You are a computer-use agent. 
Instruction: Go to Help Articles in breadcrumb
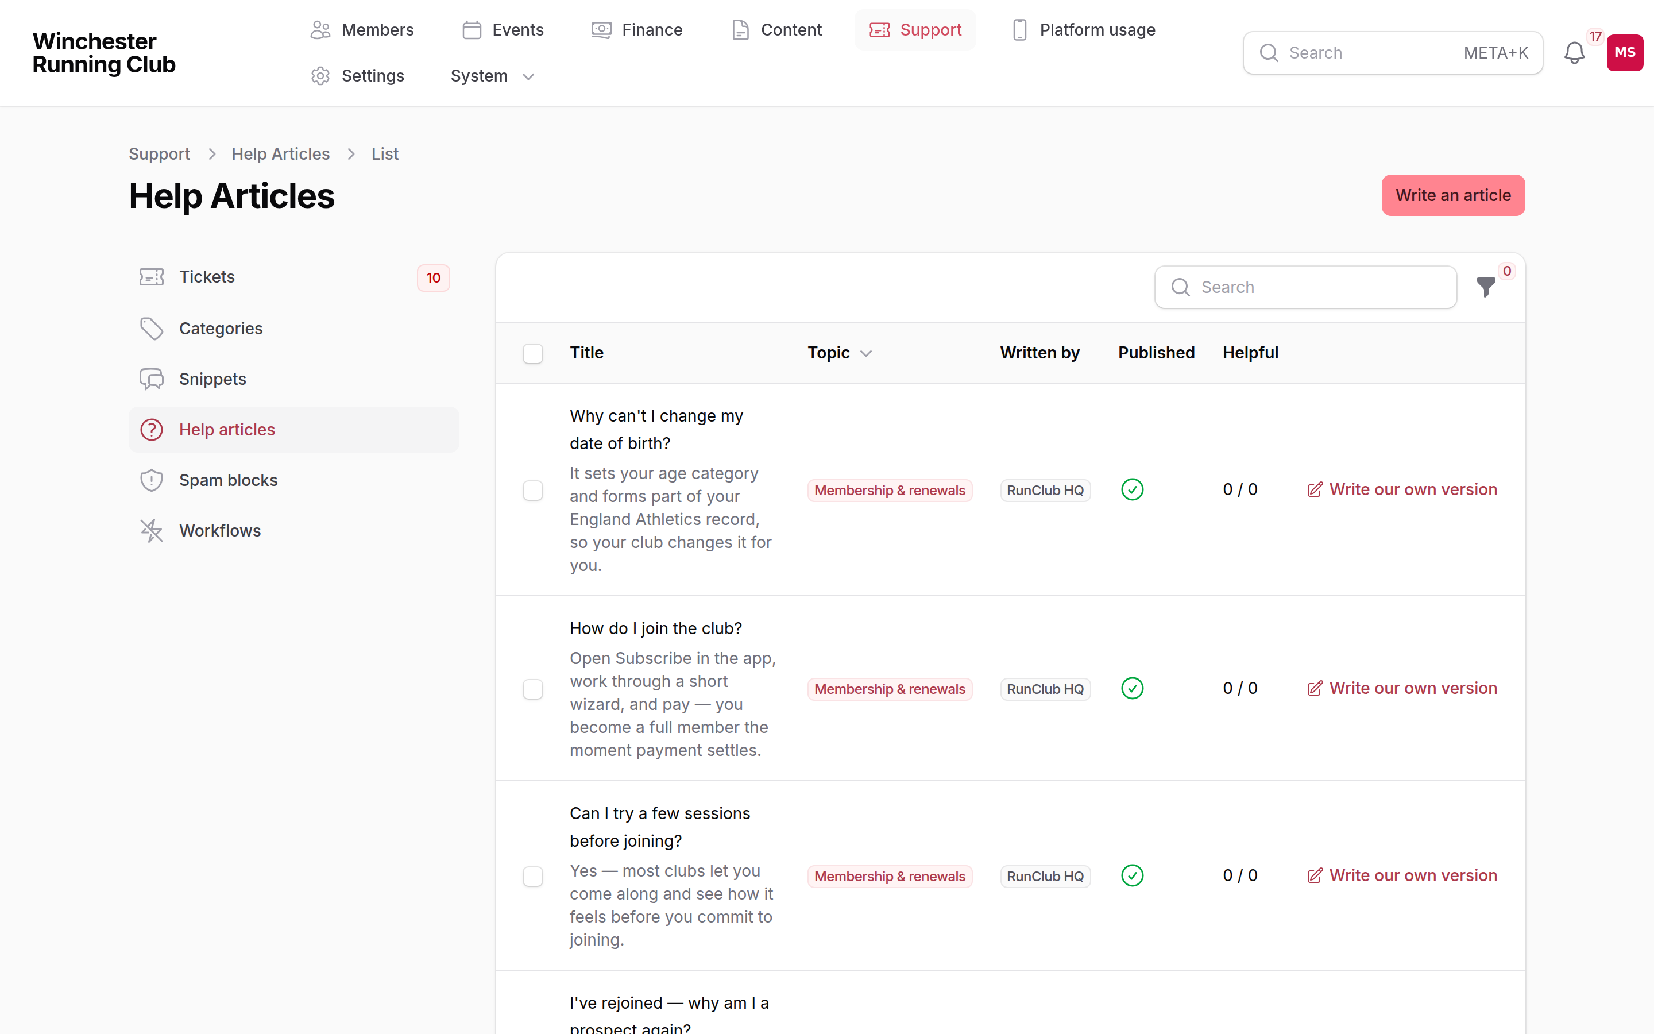(x=280, y=154)
